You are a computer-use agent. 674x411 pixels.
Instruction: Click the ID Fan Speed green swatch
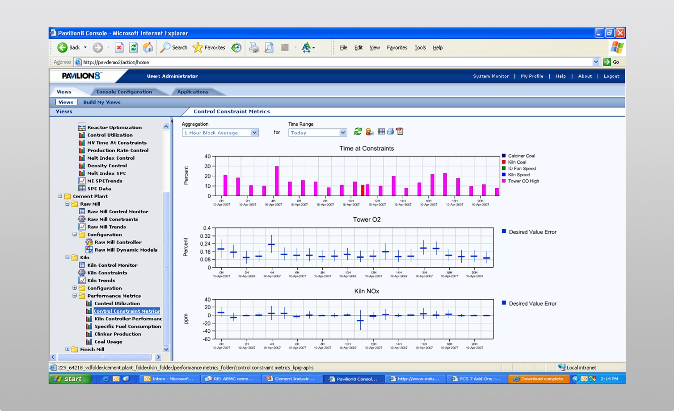point(504,168)
